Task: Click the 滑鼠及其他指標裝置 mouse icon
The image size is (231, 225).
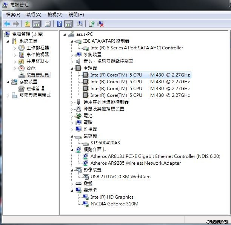Action: coord(79,109)
